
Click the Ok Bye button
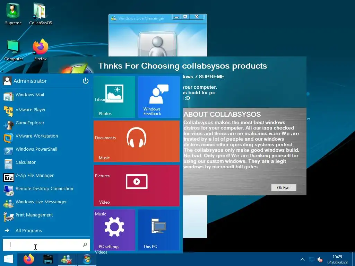point(284,187)
